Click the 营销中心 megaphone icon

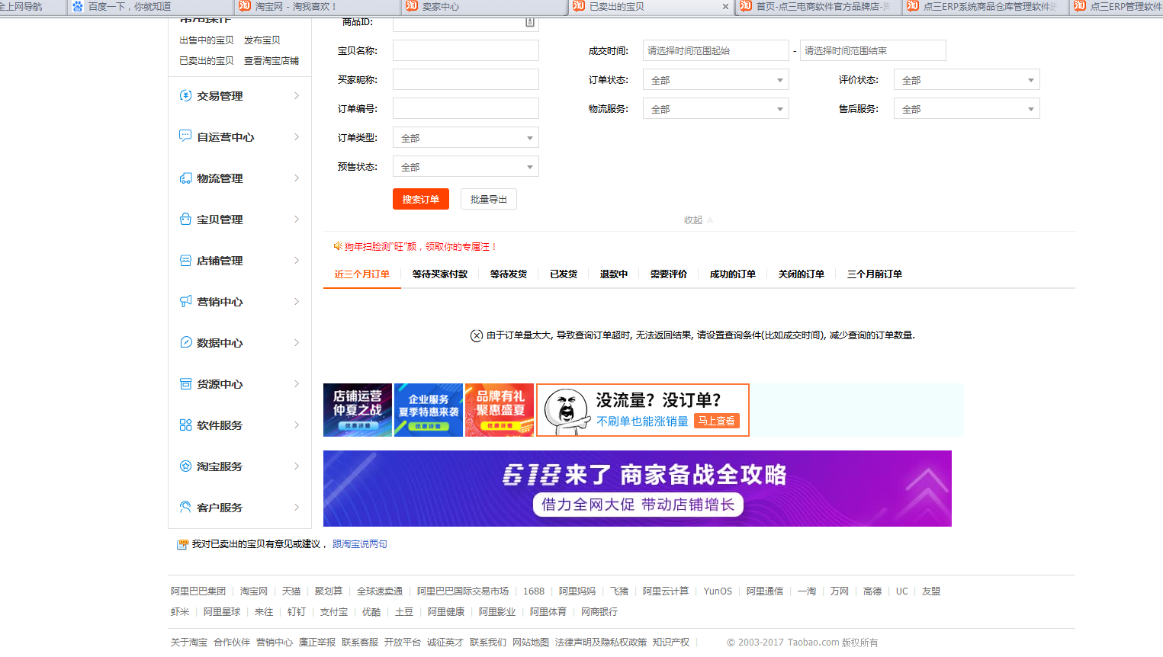coord(185,301)
